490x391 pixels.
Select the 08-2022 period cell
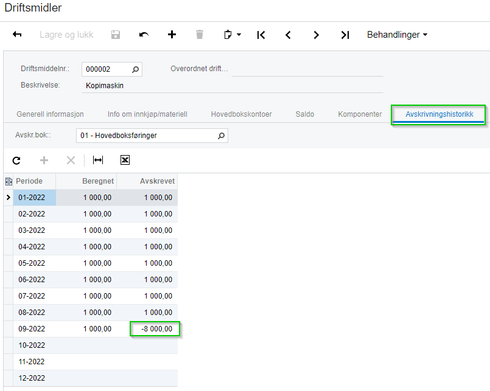[34, 313]
